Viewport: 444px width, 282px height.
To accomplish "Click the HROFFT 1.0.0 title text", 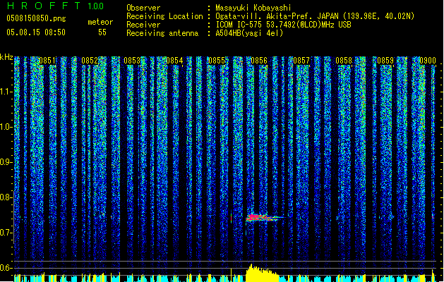I will click(55, 6).
